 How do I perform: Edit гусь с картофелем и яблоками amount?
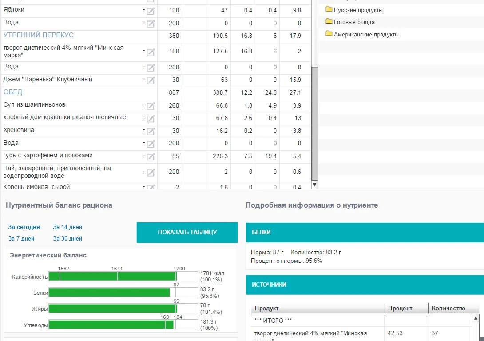(x=151, y=157)
